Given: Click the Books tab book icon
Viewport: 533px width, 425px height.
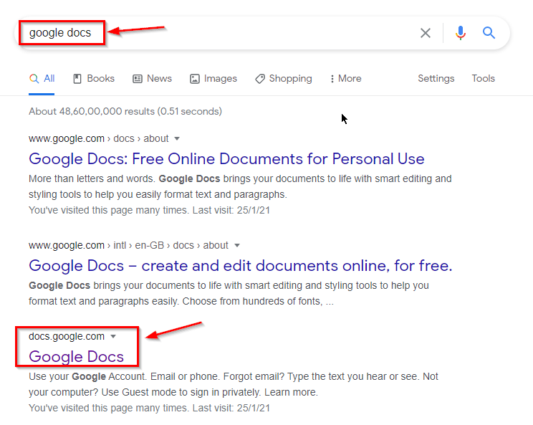Looking at the screenshot, I should tap(77, 79).
